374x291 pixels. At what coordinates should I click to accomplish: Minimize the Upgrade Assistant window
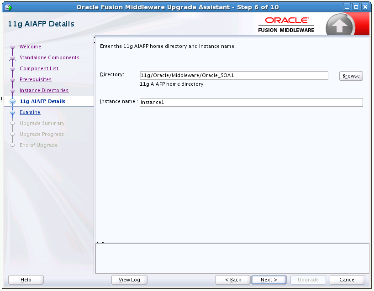tap(347, 7)
